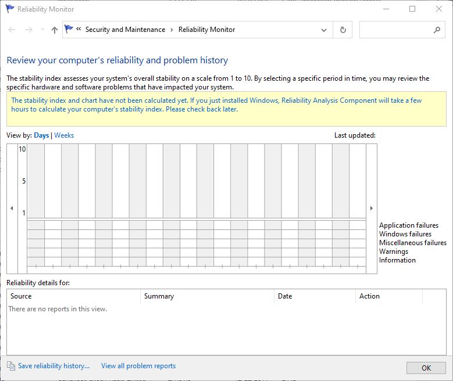The image size is (453, 381).
Task: Click 'Windows failures' legend label
Action: [405, 234]
